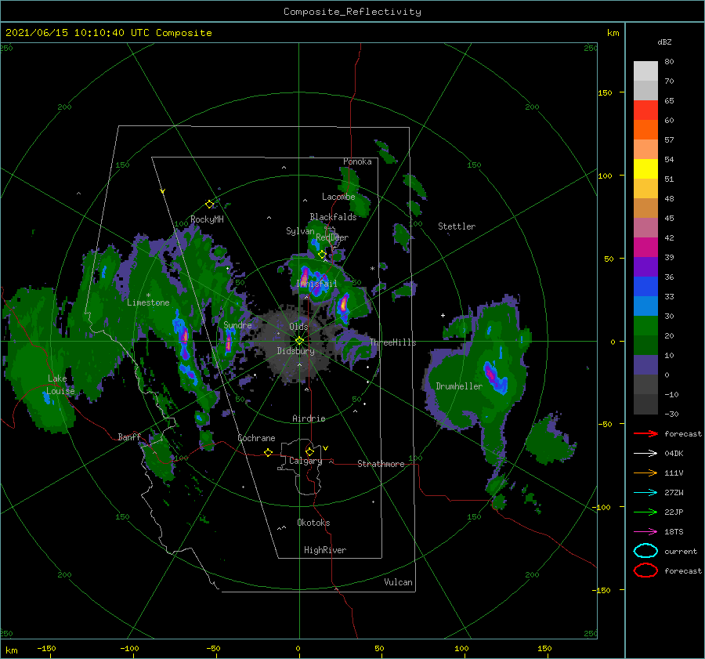705x659 pixels.
Task: Click the Blackfalds city label
Action: tap(333, 217)
